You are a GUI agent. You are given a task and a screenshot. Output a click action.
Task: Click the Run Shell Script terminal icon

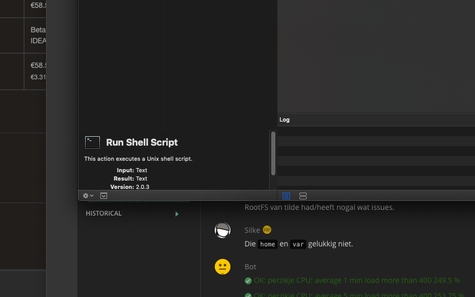pyautogui.click(x=92, y=142)
